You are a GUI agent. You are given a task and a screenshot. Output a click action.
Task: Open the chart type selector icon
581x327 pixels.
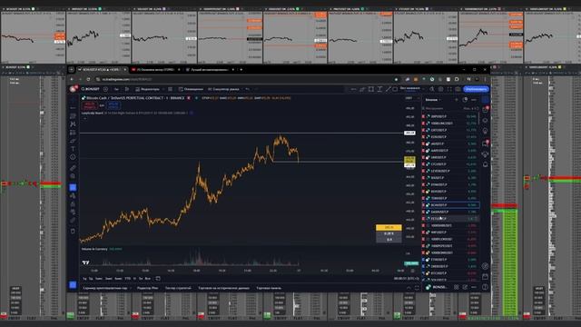(127, 89)
